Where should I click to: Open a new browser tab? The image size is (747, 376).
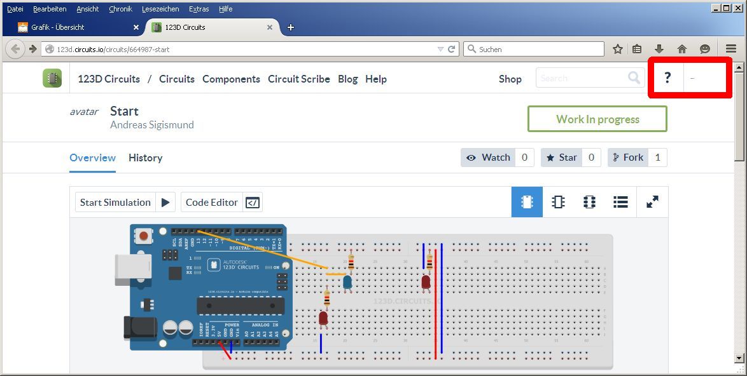click(291, 27)
